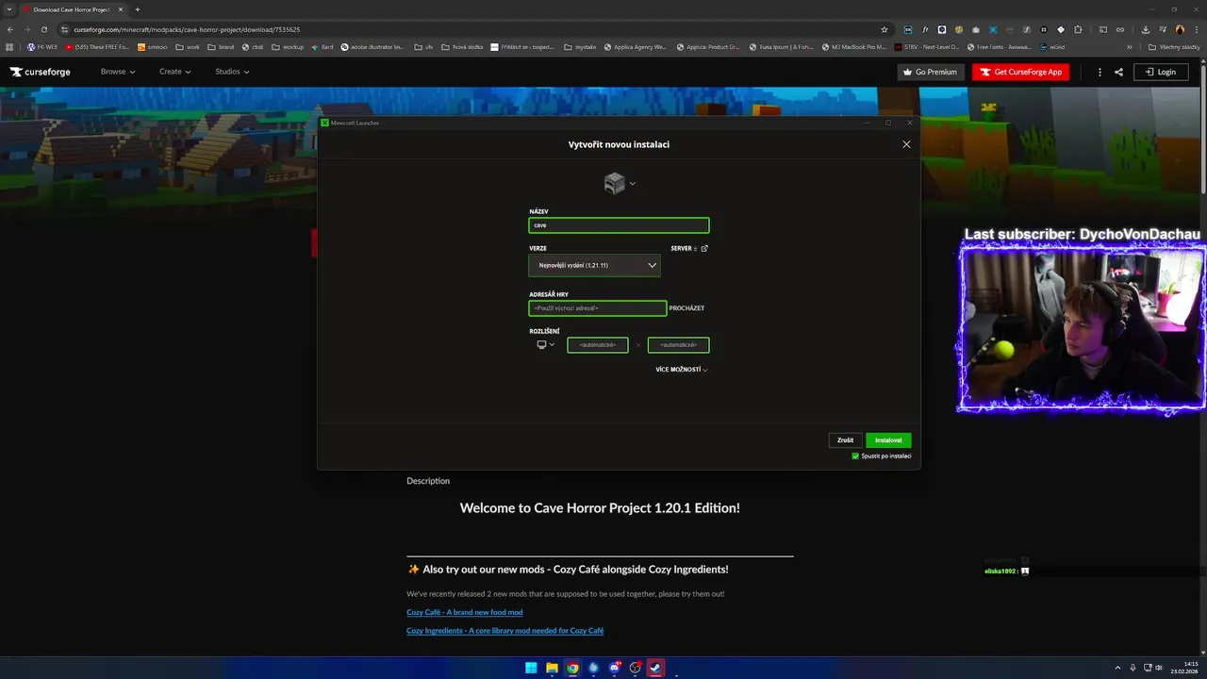
Task: Open the brand bookmarks folder
Action: click(x=221, y=46)
